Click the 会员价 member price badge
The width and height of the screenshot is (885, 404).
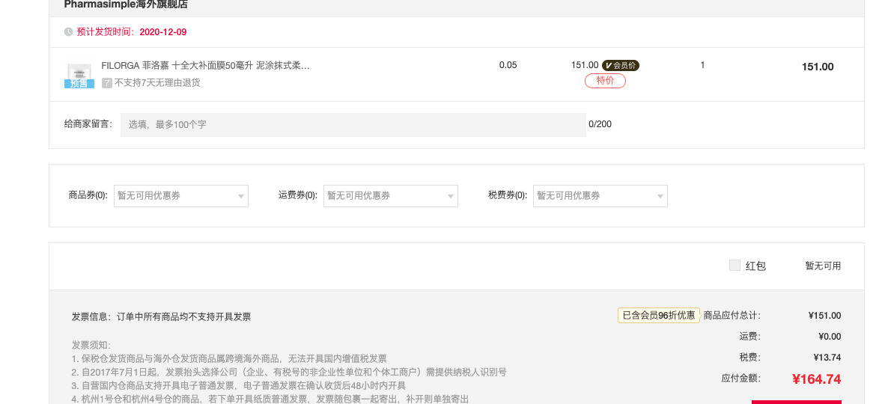point(620,65)
